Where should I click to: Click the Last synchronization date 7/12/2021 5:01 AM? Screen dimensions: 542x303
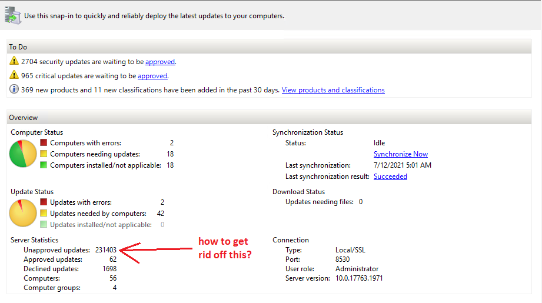click(x=403, y=165)
